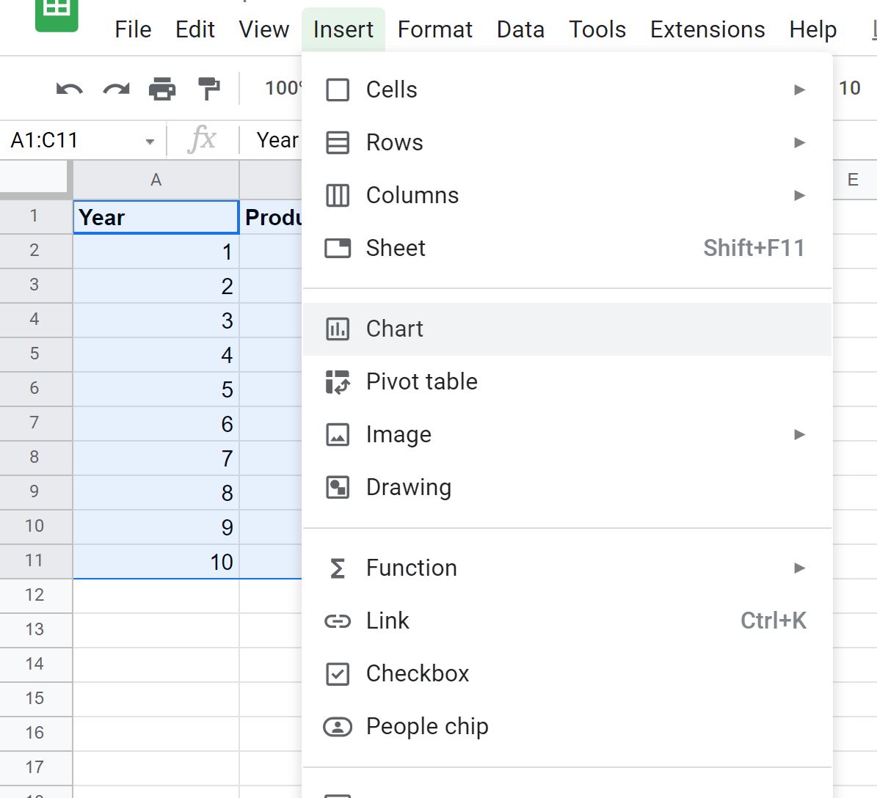Click the Redo arrow icon
Image resolution: width=877 pixels, height=798 pixels.
click(117, 89)
